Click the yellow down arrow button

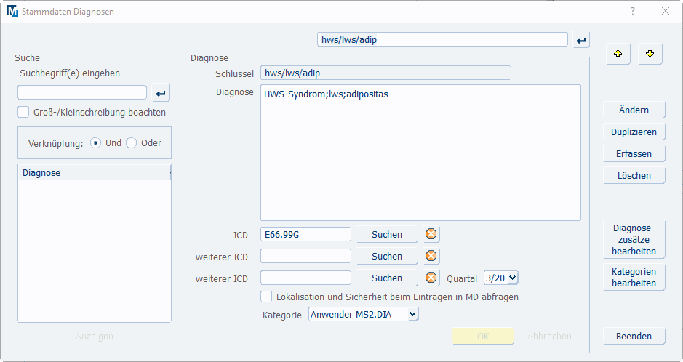(x=650, y=55)
